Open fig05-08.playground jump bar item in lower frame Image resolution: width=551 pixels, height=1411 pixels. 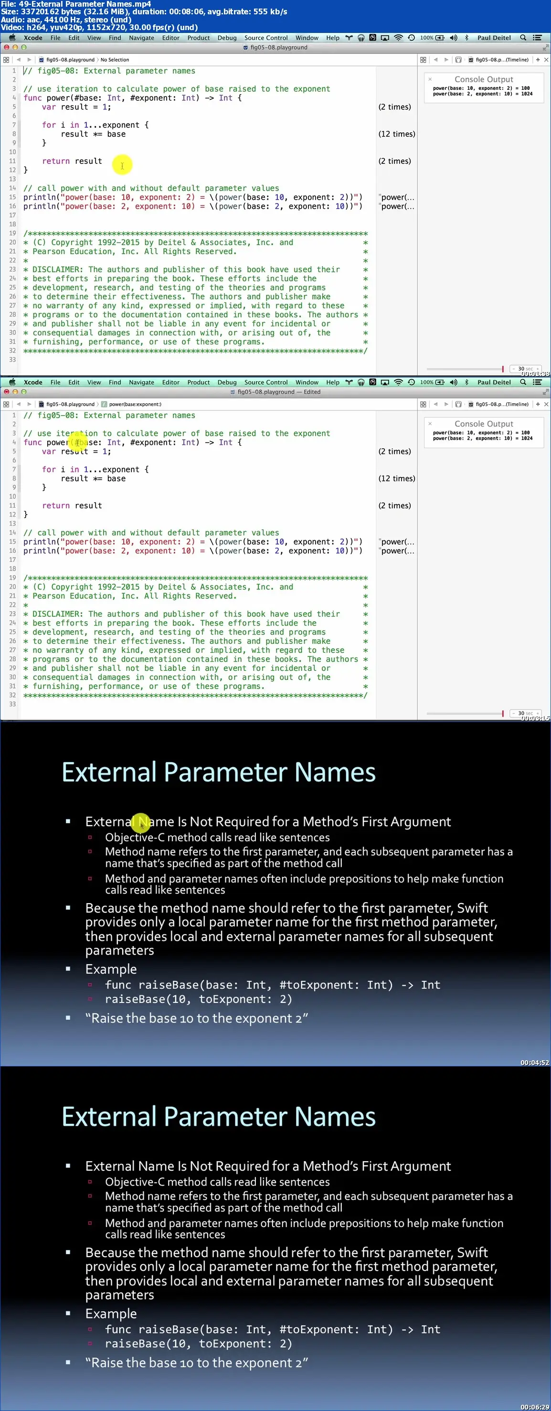point(67,404)
